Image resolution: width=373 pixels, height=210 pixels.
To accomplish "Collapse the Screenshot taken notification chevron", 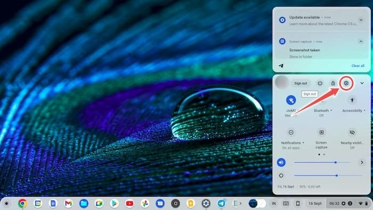I will (x=361, y=42).
